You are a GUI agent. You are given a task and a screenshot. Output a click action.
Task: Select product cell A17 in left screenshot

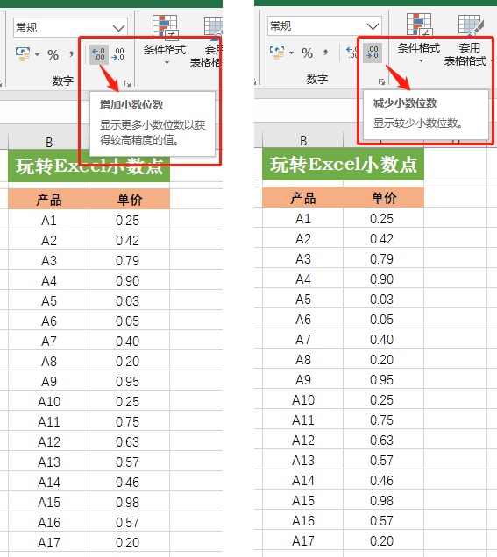click(49, 542)
